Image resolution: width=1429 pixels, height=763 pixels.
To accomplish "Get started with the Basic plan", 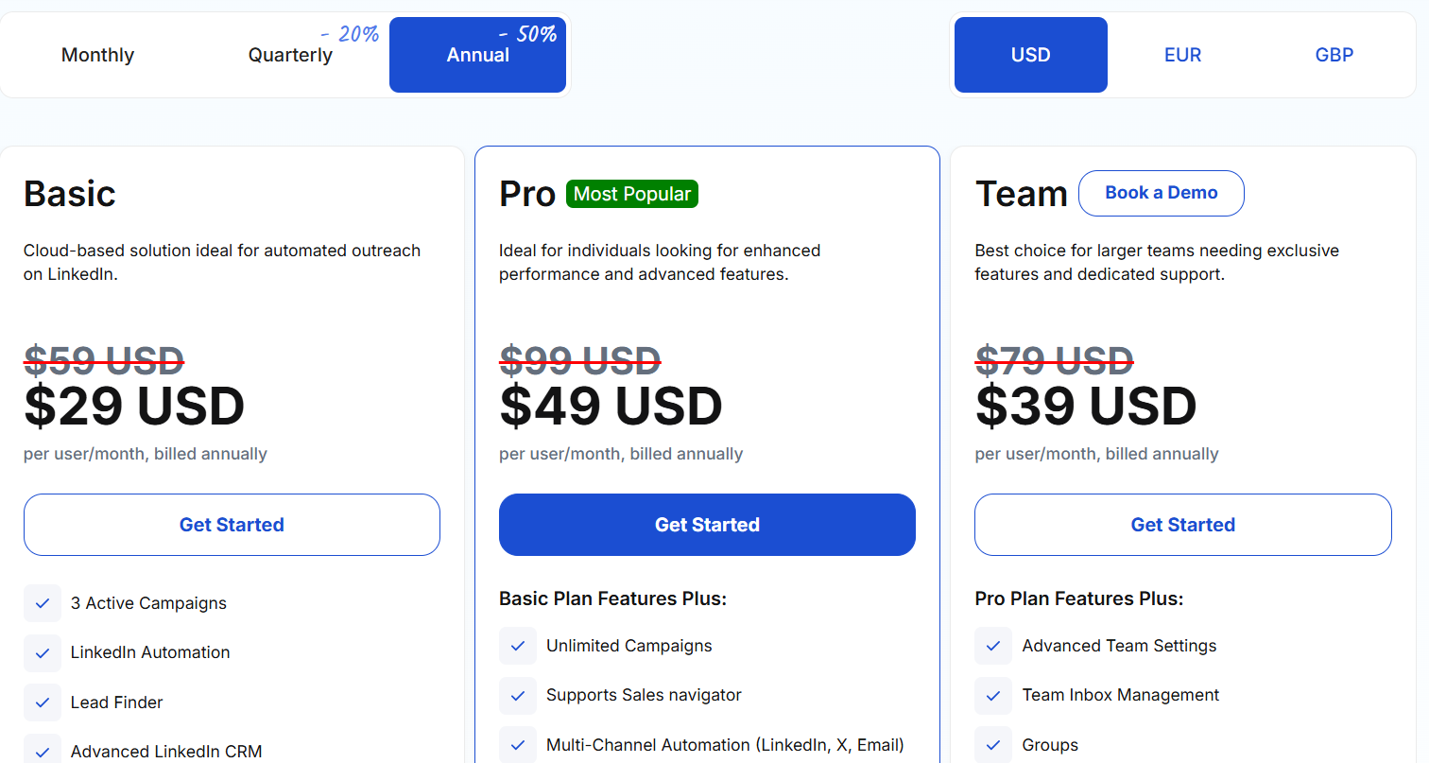I will click(x=232, y=525).
